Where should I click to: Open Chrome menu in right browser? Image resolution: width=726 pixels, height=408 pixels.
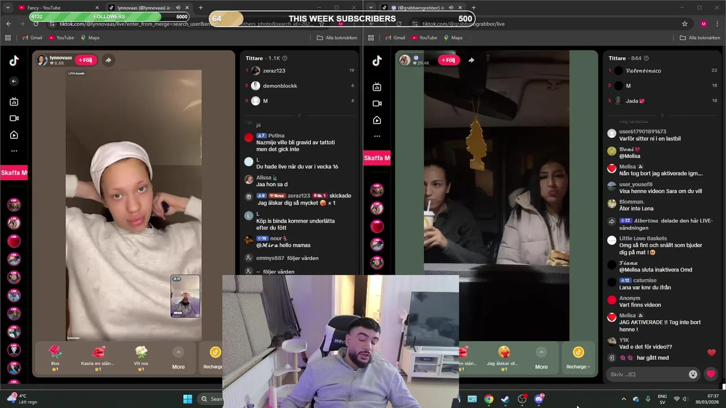pos(719,24)
